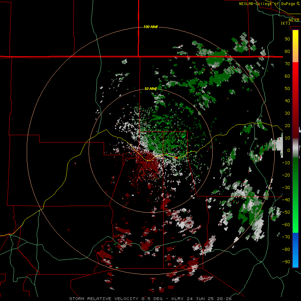Click the 50 value on the velocity scale
301x301 pixels.
pos(287,89)
